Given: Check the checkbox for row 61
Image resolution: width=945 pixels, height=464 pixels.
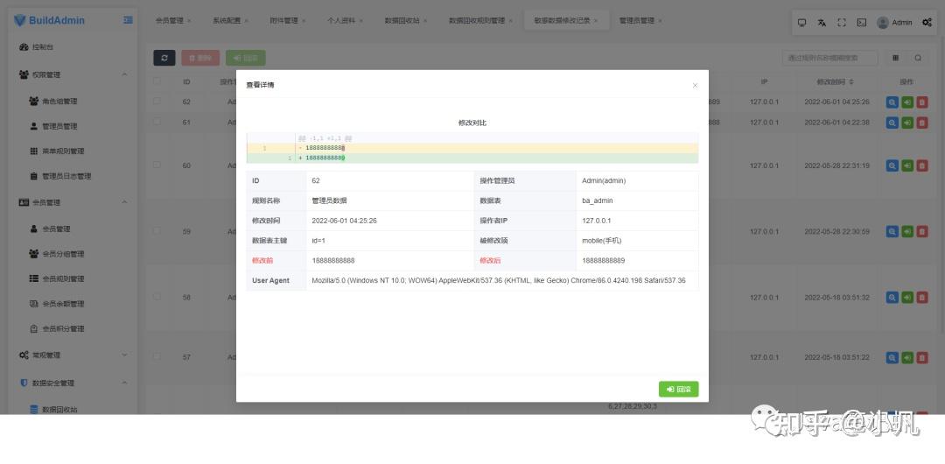Looking at the screenshot, I should pyautogui.click(x=157, y=122).
